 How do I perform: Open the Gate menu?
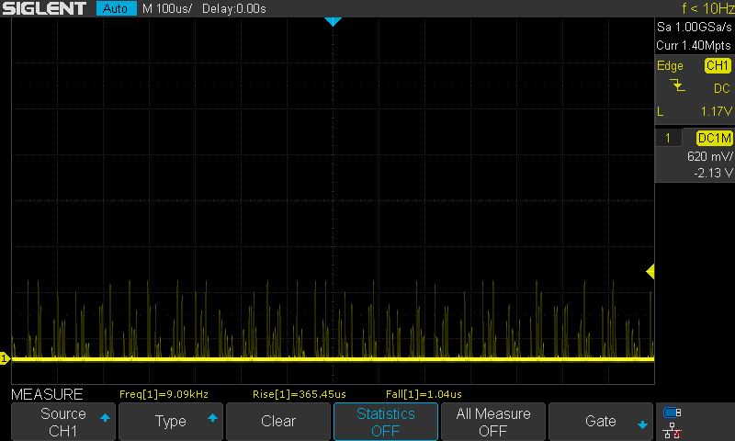601,422
